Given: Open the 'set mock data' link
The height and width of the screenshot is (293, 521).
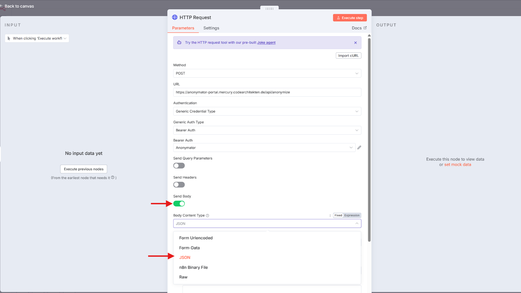Looking at the screenshot, I should 457,164.
